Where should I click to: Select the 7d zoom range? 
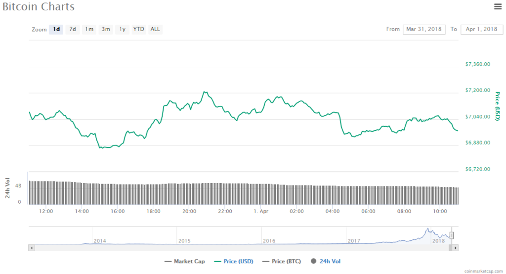(73, 29)
